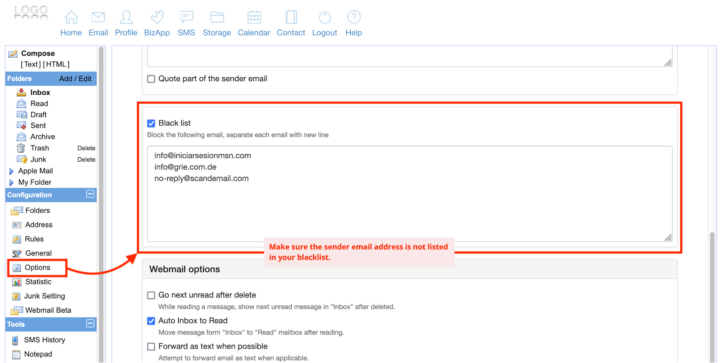Click Add / Edit folders link

point(75,79)
